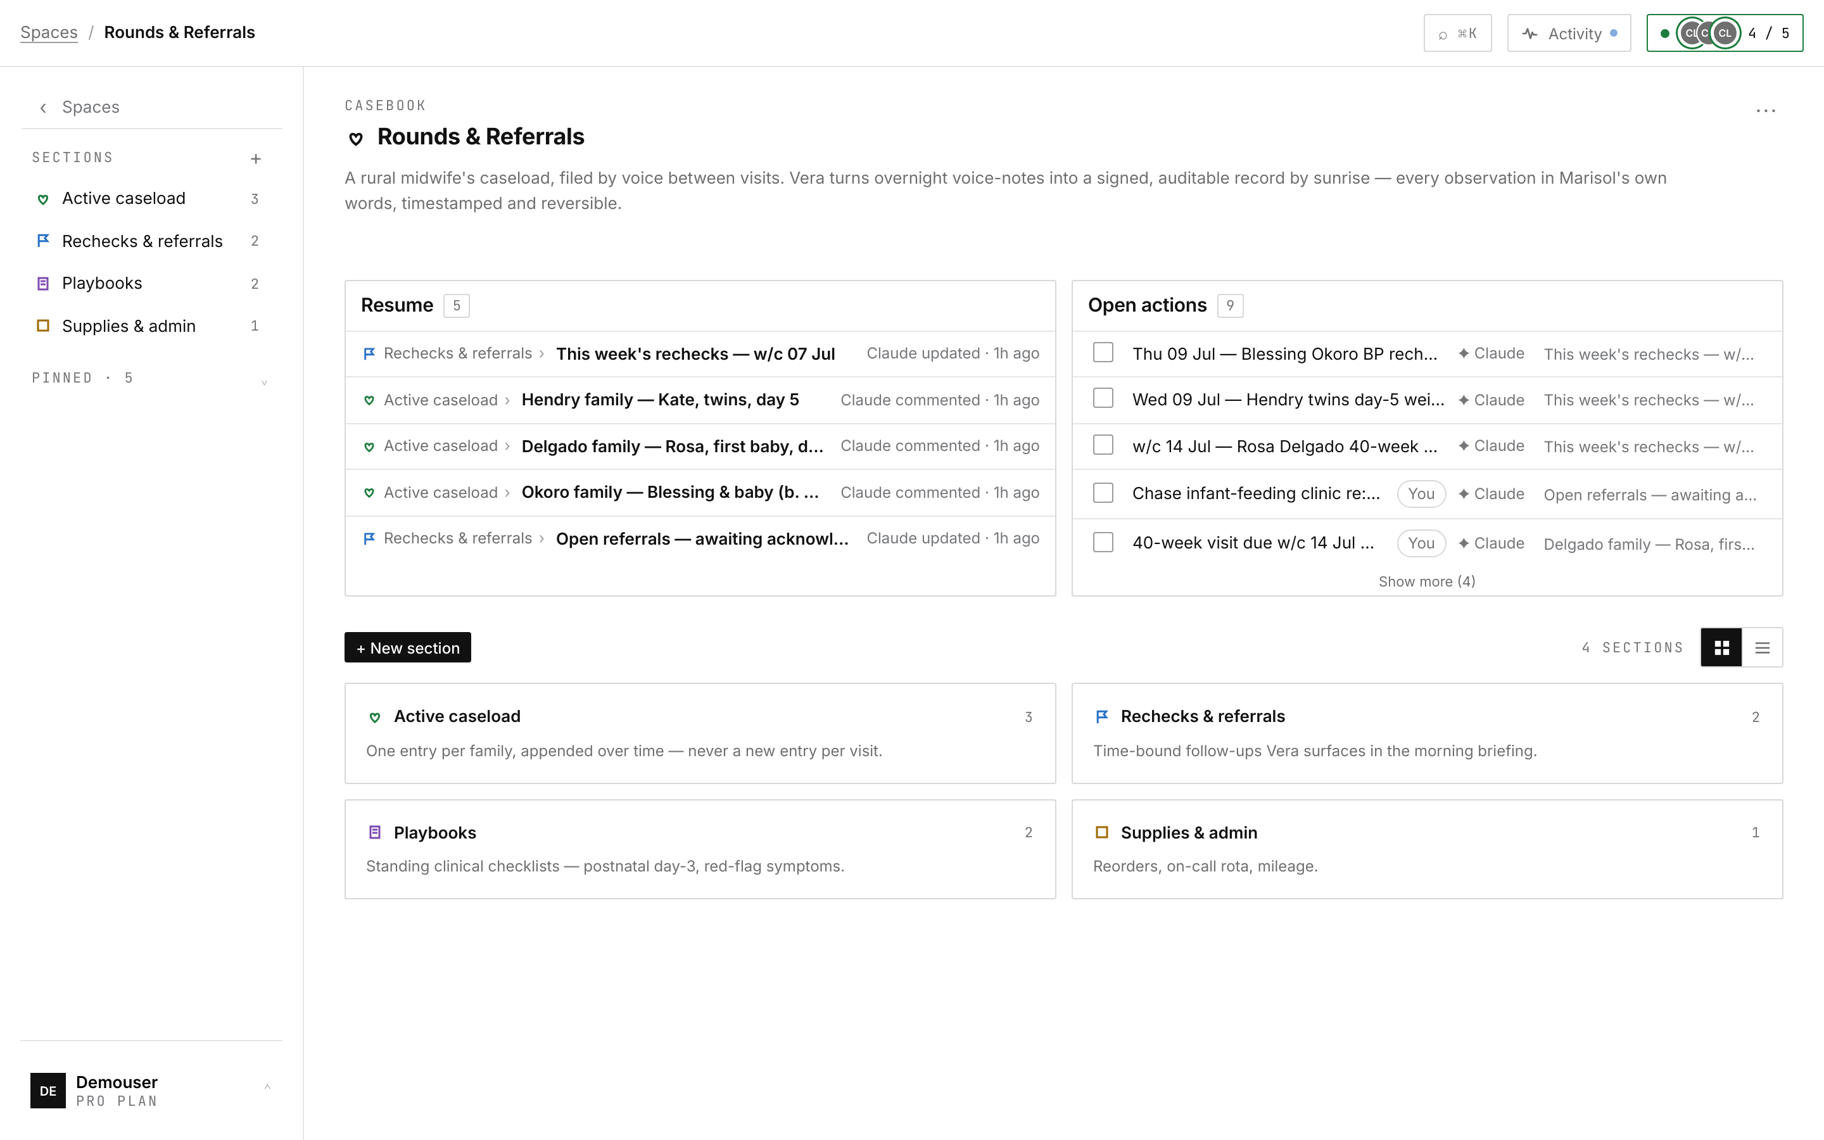This screenshot has width=1824, height=1140.
Task: Open Rechecks & referrals section in sidebar
Action: tap(151, 241)
